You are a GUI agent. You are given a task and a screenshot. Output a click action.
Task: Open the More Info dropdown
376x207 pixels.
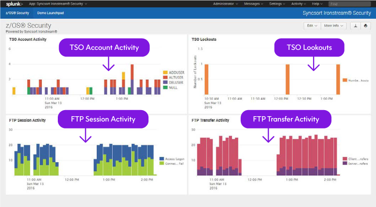click(334, 26)
